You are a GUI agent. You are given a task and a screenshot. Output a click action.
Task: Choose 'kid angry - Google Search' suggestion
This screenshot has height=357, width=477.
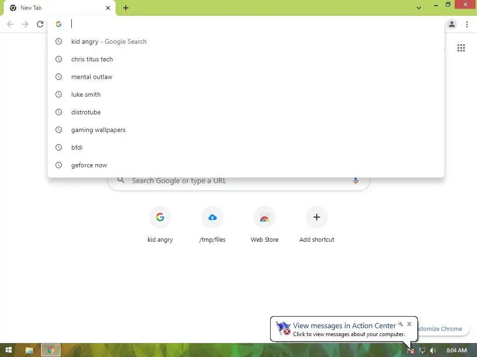(x=246, y=41)
